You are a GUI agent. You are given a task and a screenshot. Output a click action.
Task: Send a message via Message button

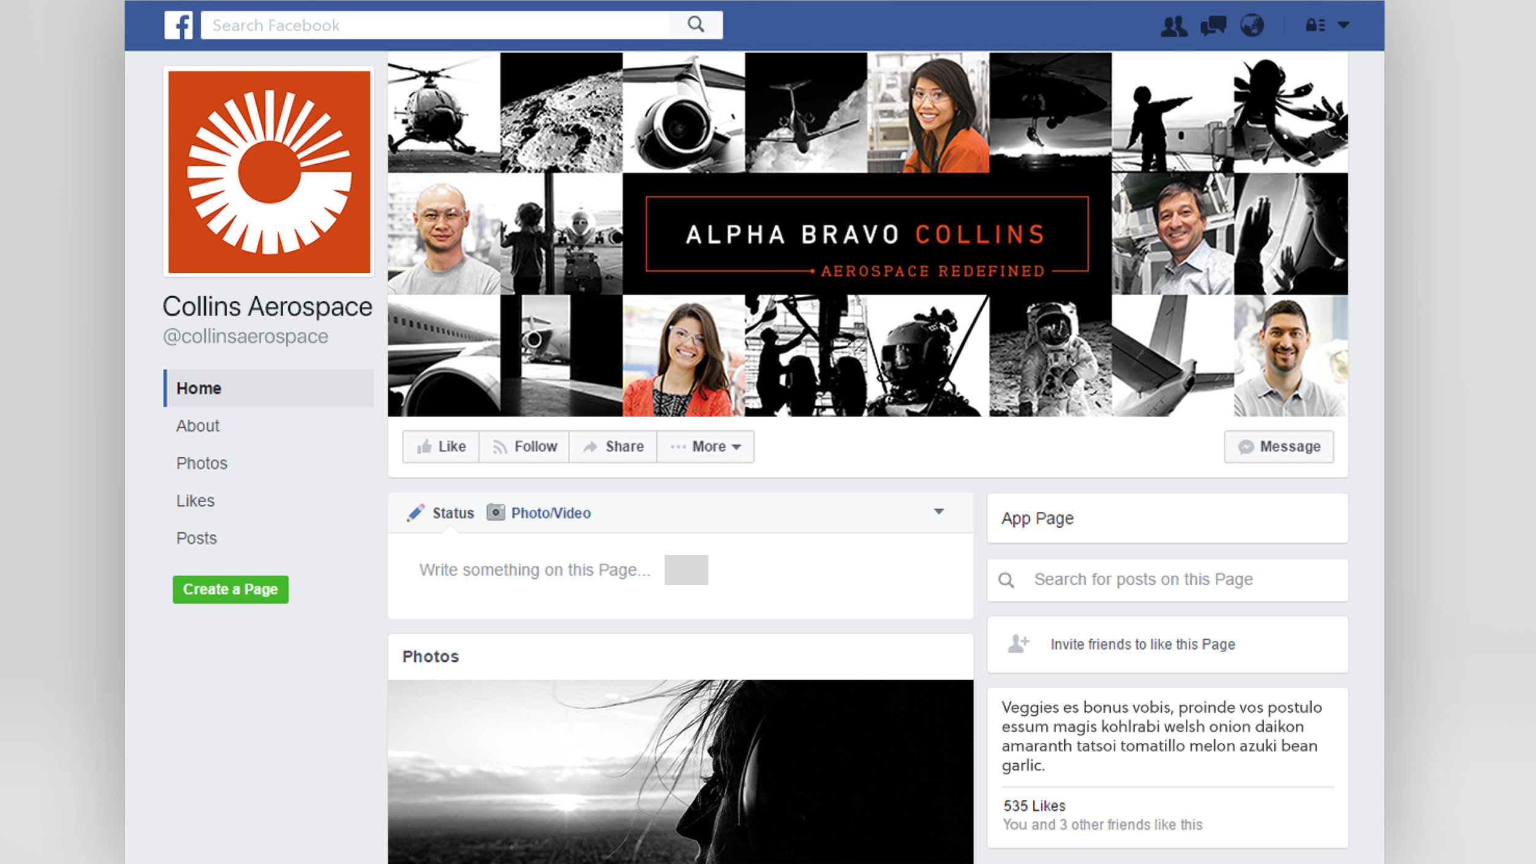[x=1279, y=446]
